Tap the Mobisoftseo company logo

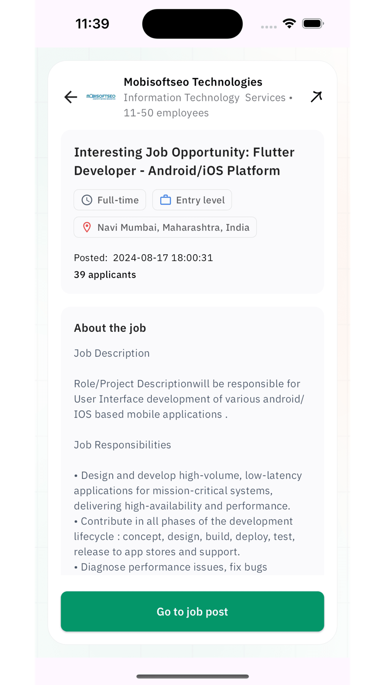coord(101,97)
